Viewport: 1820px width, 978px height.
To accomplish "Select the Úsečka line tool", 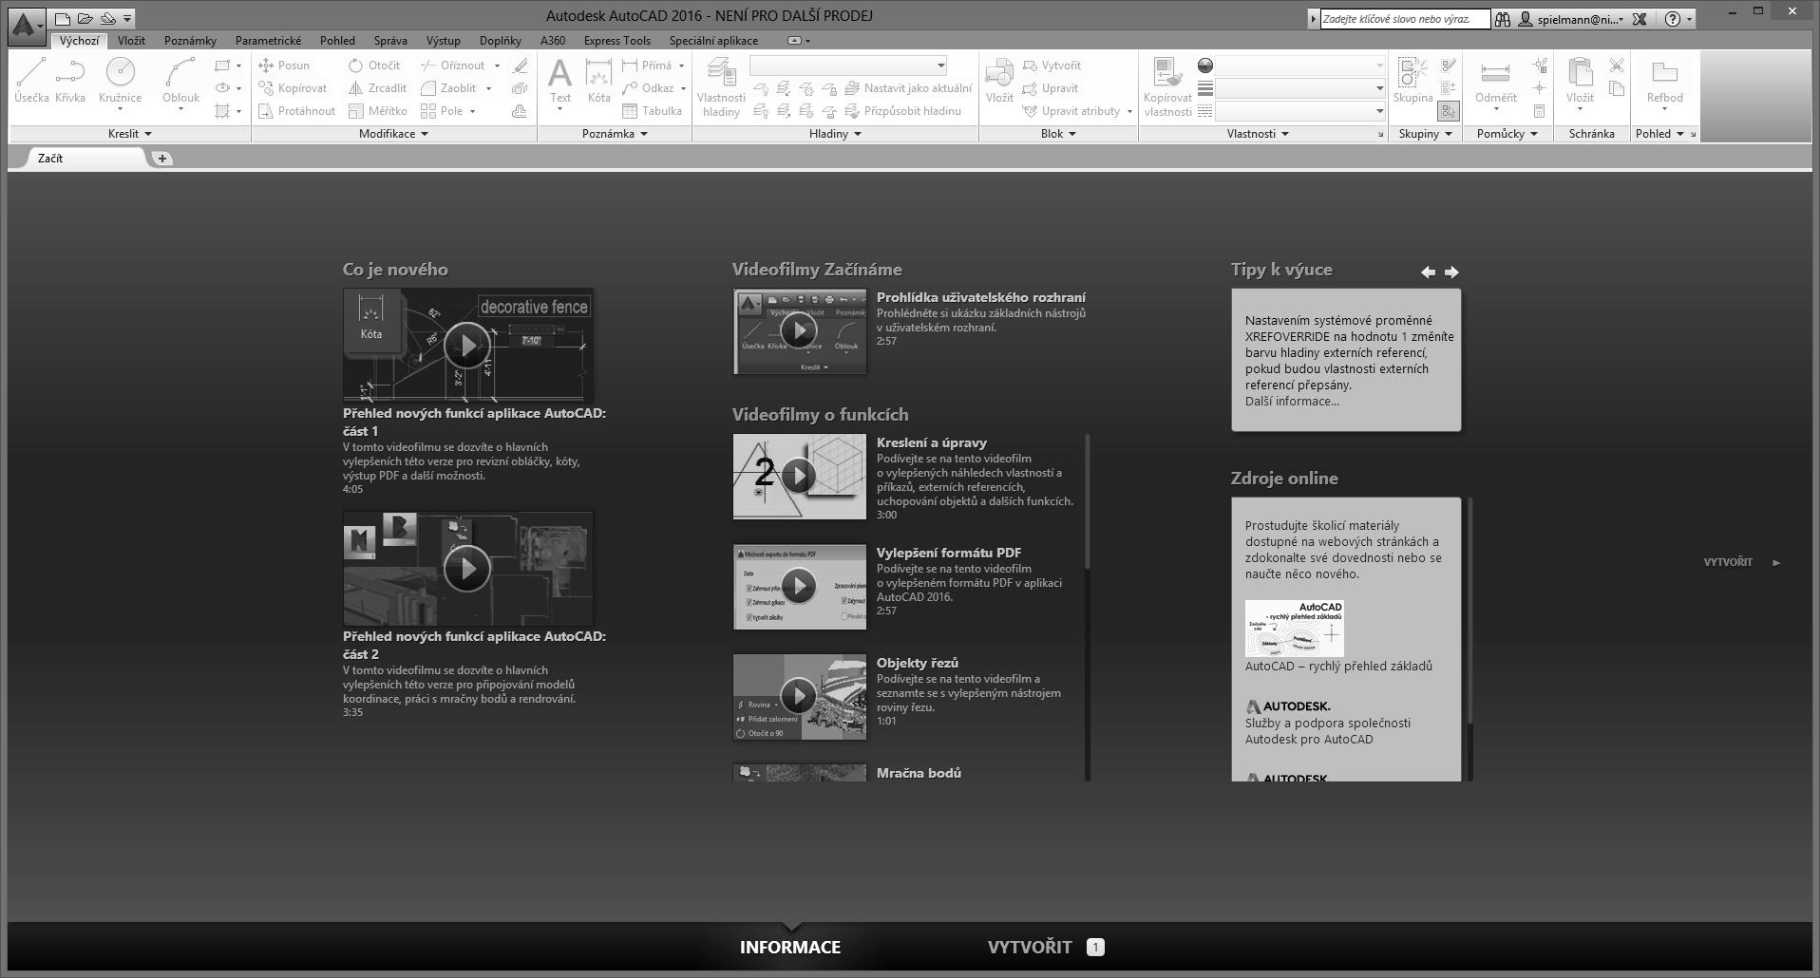I will point(31,81).
